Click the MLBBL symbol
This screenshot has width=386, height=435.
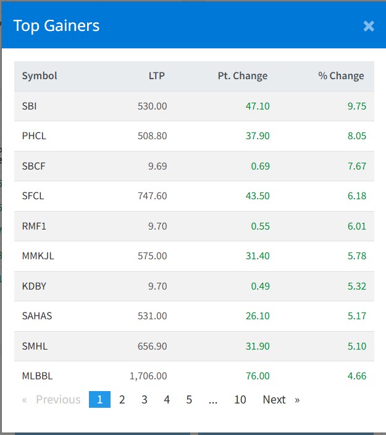(38, 376)
